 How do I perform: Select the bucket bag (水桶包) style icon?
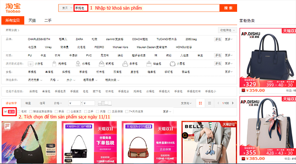click(78, 64)
